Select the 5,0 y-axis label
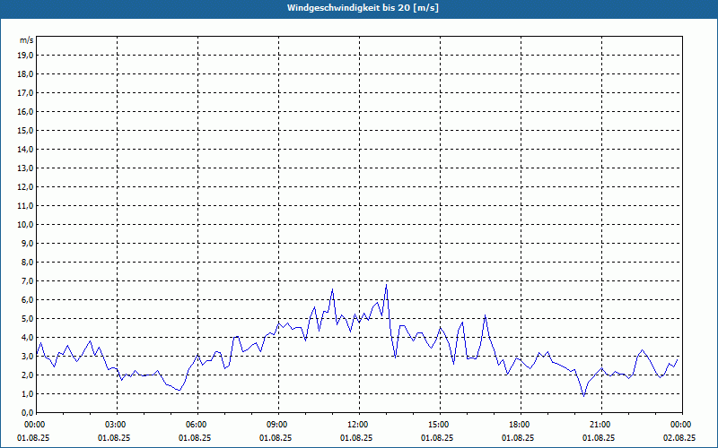718x448 pixels. tap(27, 319)
